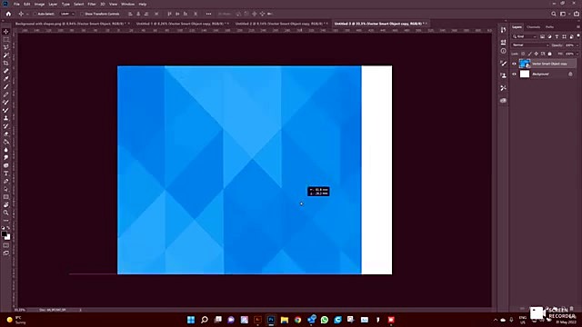582x327 pixels.
Task: Toggle lock transparent pixels
Action: coord(523,54)
